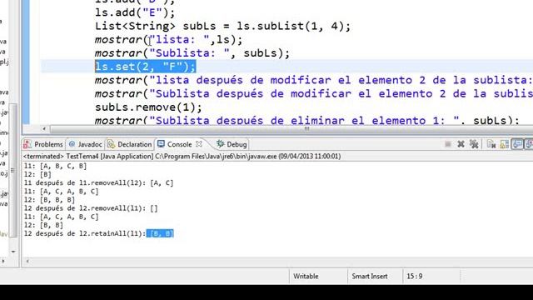The image size is (533, 300).
Task: Open the Javadoc tab
Action: (85, 144)
